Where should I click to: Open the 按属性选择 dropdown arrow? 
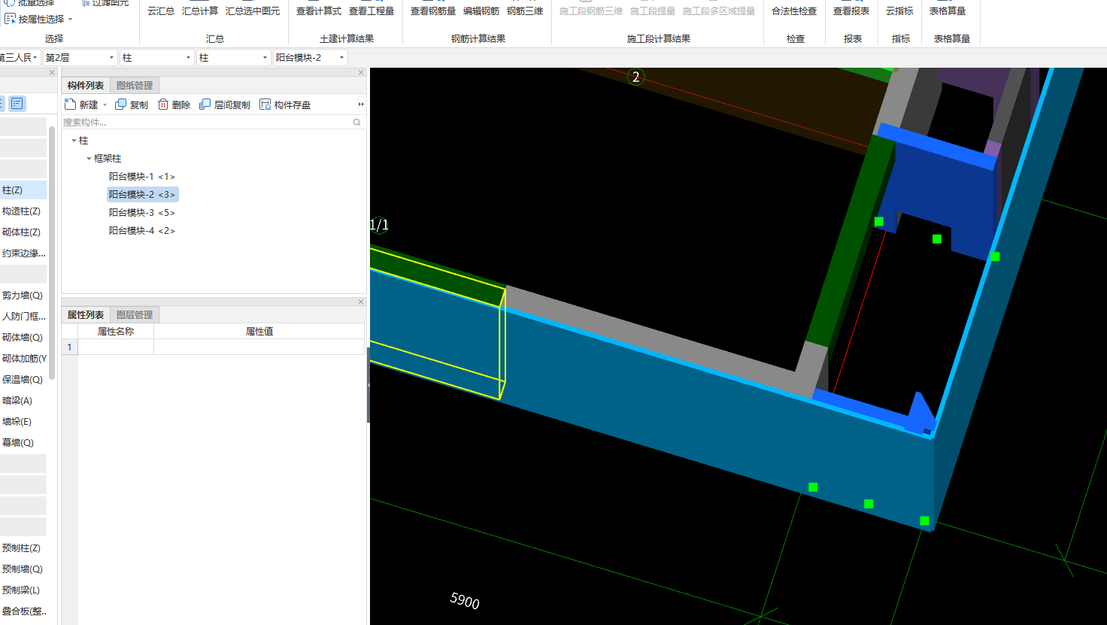(x=71, y=19)
